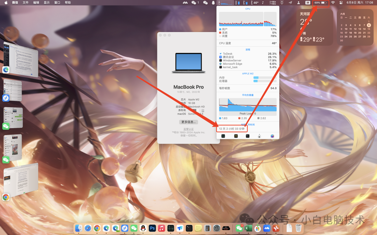Open the 监管认证 link

(x=188, y=129)
